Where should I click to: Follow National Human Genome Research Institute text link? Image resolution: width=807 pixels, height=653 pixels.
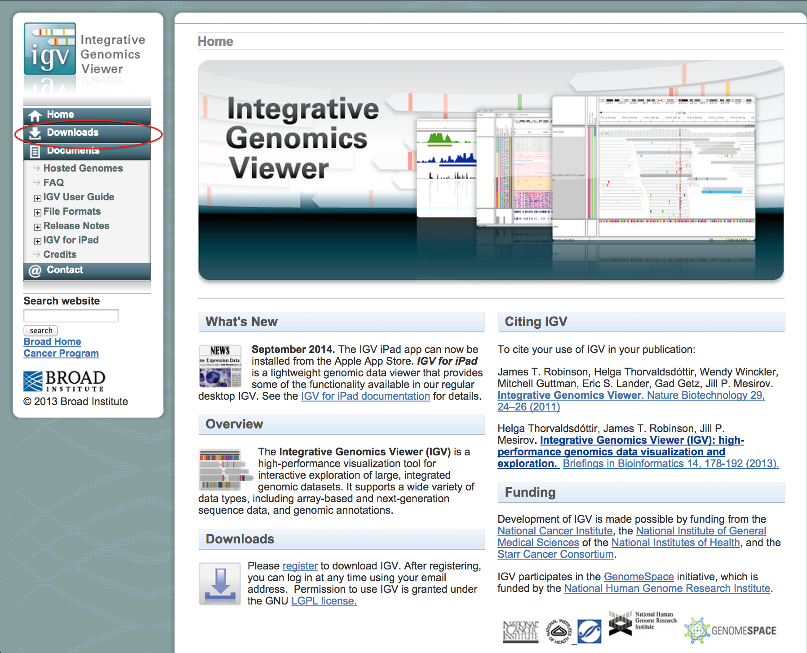[667, 588]
